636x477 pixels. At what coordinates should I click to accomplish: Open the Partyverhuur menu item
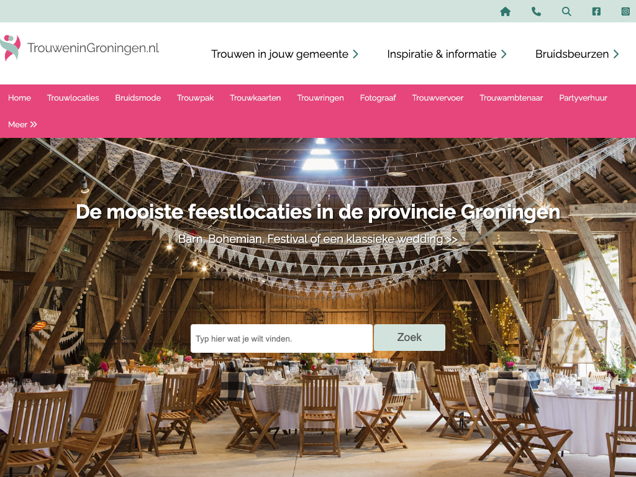583,98
